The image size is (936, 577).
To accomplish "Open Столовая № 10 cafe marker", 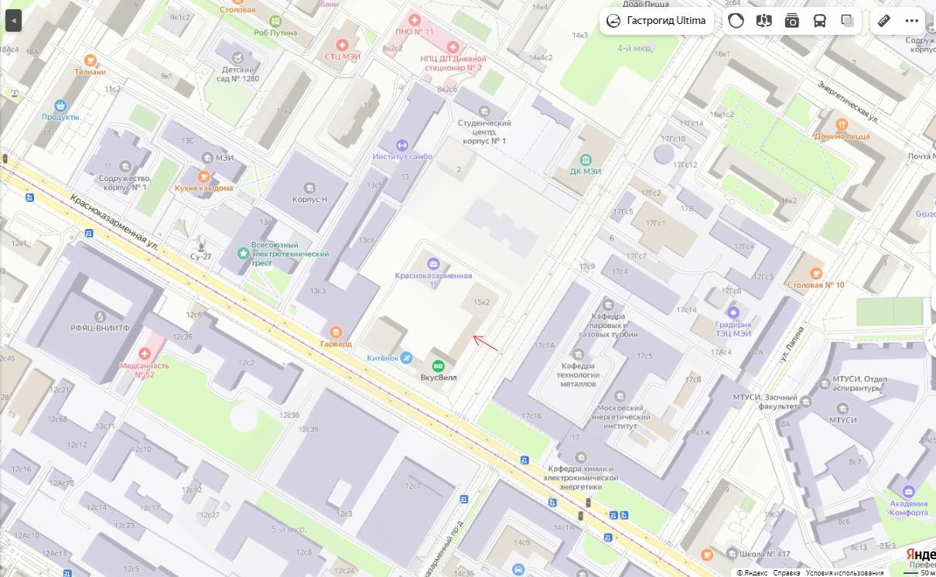I will coord(815,273).
